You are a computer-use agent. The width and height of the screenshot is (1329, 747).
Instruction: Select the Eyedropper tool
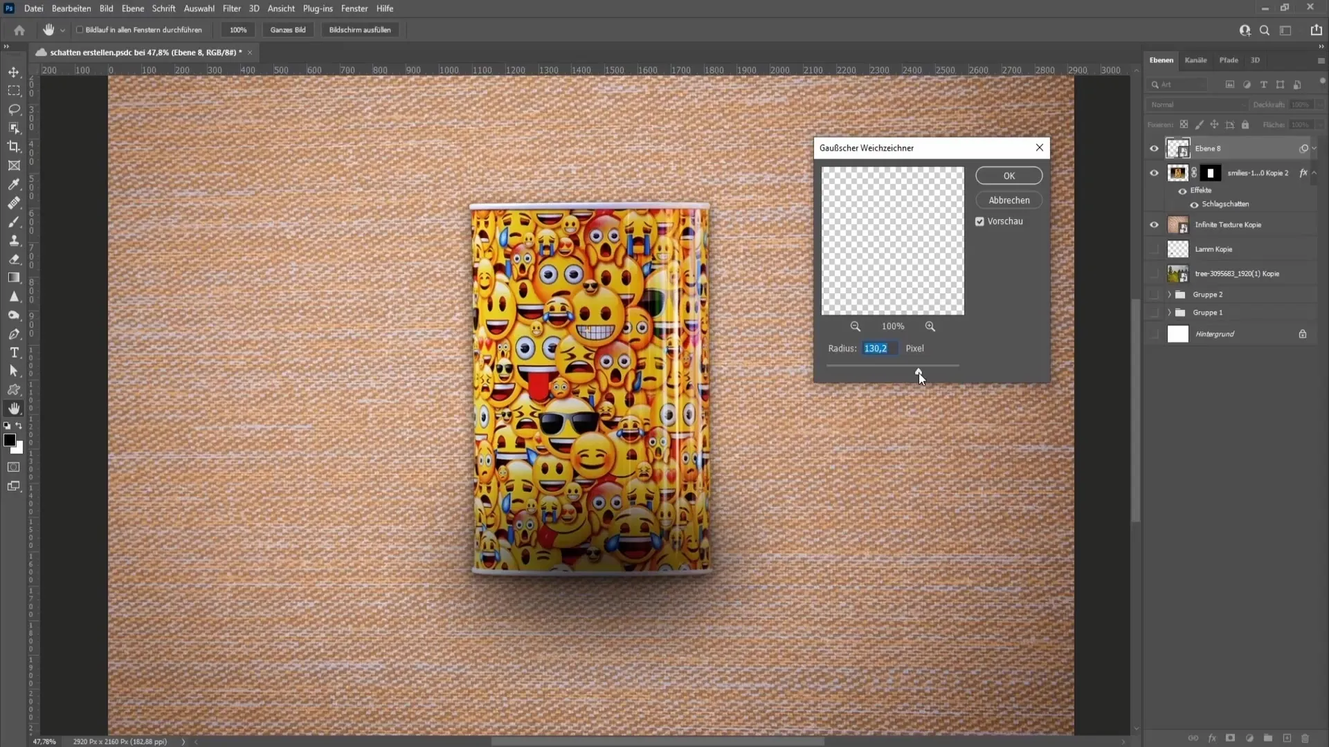(x=14, y=184)
